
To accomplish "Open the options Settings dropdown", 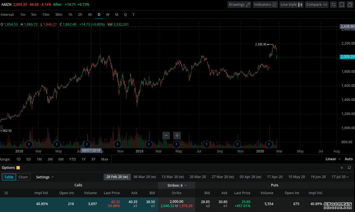I will pyautogui.click(x=45, y=177).
